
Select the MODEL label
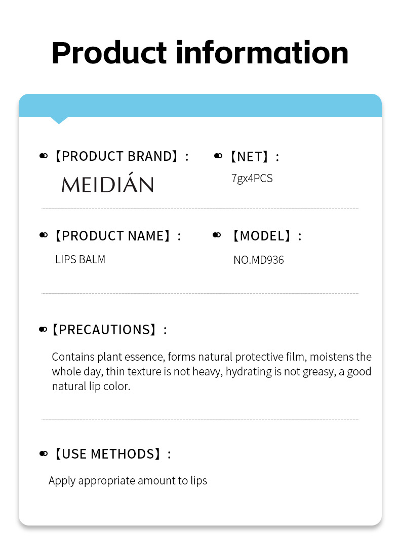(x=265, y=236)
